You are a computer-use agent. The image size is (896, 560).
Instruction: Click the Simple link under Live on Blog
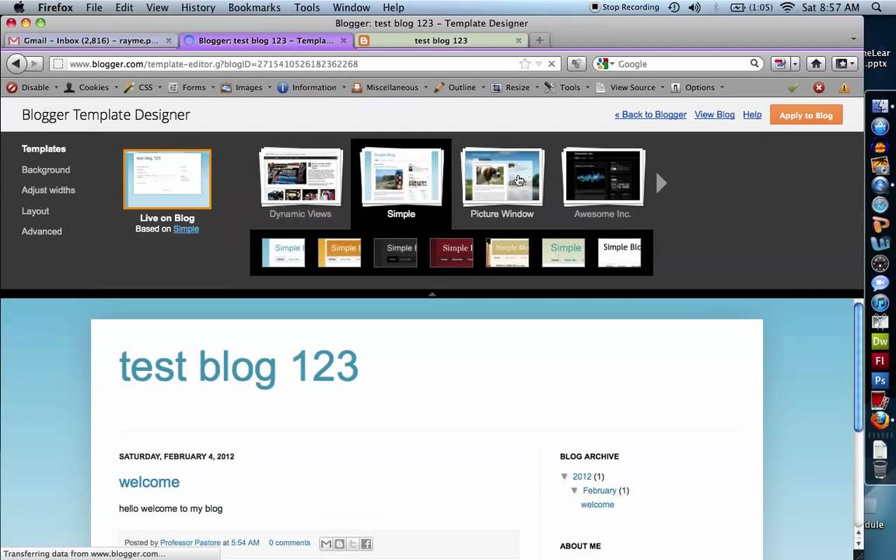tap(186, 229)
